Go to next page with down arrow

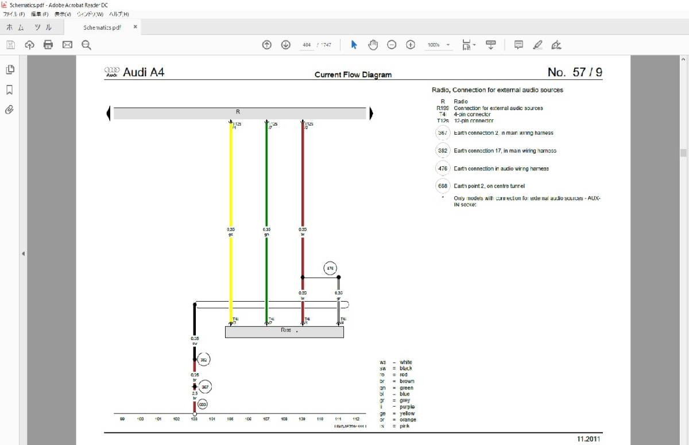pos(285,45)
